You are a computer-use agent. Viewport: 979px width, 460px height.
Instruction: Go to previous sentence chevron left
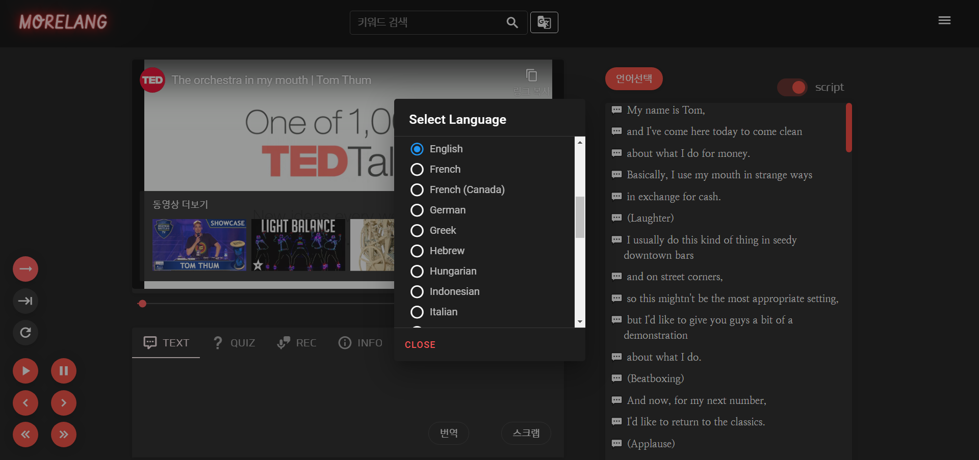(x=25, y=403)
